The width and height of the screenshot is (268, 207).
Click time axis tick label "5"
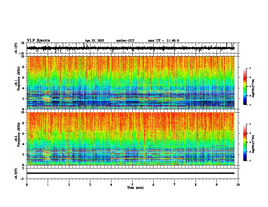[x=132, y=184]
